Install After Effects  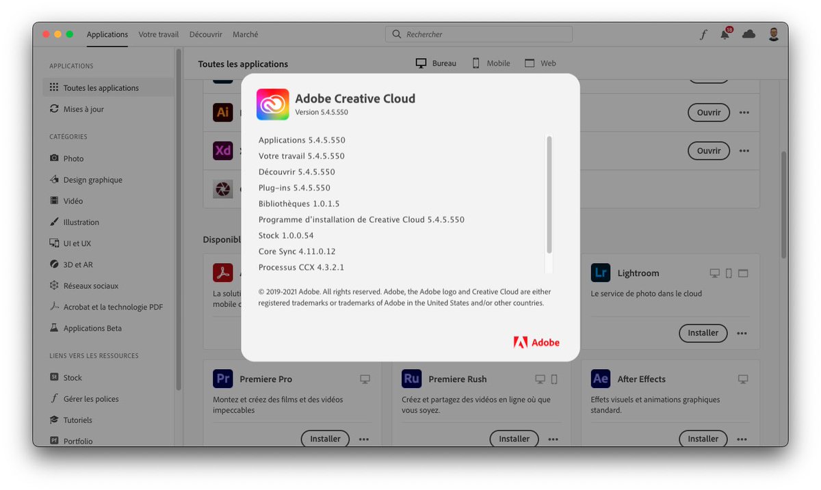[703, 439]
